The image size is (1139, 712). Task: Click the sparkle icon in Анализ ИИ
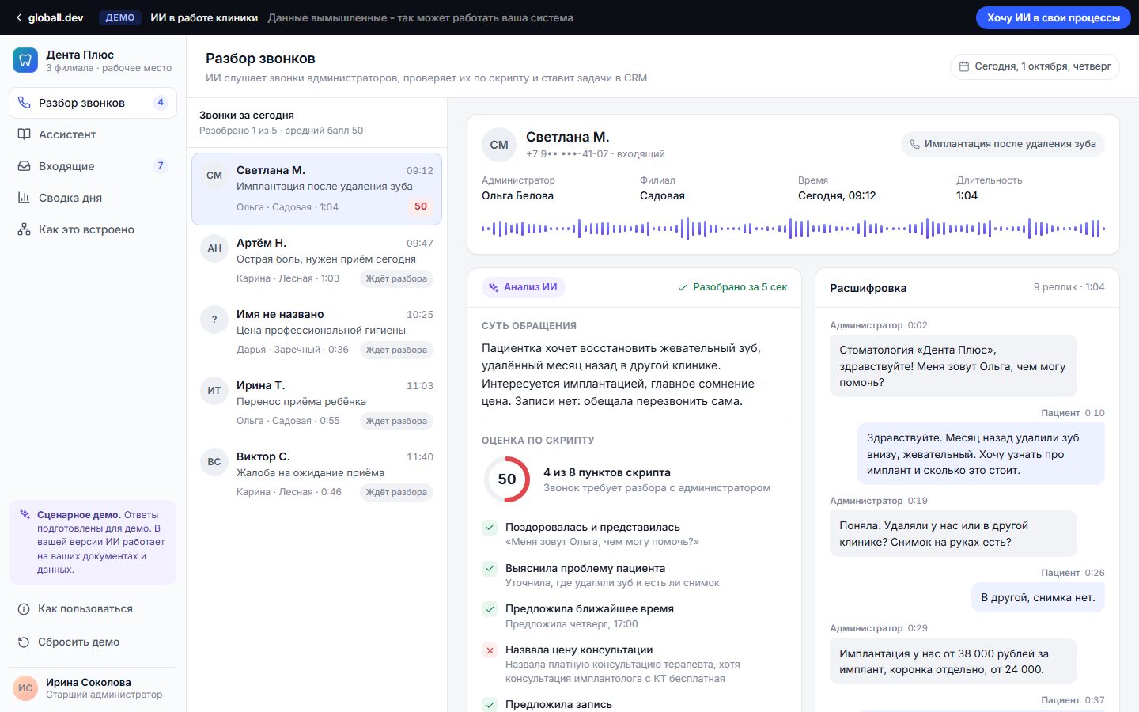coord(494,287)
